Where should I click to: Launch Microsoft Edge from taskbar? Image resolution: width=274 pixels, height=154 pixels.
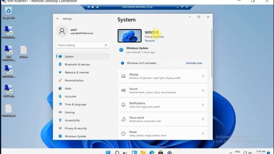point(152,152)
